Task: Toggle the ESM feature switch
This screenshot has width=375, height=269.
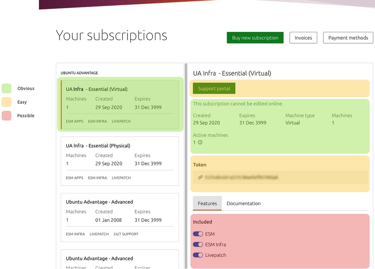Action: click(x=198, y=234)
